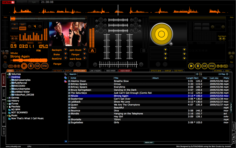This screenshot has height=148, width=236.
Task: Pause the left deck
Action: (x=31, y=66)
